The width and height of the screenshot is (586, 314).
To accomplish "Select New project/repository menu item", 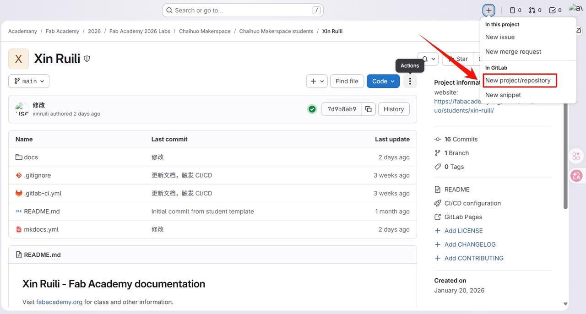I will (518, 81).
